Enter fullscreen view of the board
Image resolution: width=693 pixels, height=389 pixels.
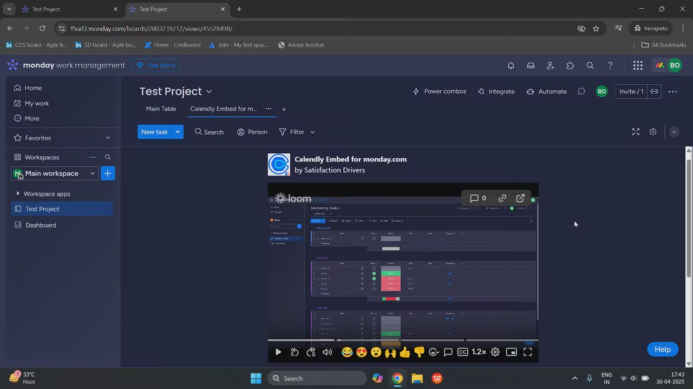636,132
